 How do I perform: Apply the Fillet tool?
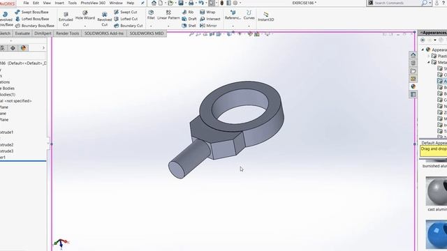click(x=151, y=15)
